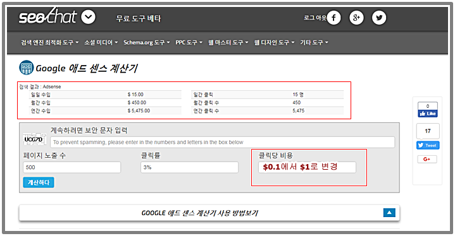
Task: Click the tweet count 17 bubble
Action: click(x=428, y=131)
